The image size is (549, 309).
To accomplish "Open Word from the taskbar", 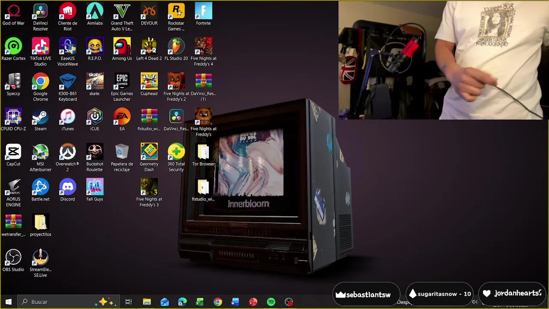I will point(235,302).
